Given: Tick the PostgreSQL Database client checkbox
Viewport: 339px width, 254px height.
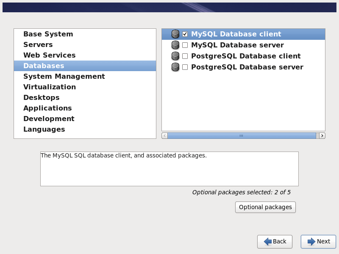Looking at the screenshot, I should 185,56.
